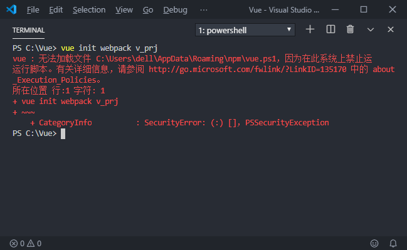Split the terminal pane
The height and width of the screenshot is (250, 407).
coord(330,29)
